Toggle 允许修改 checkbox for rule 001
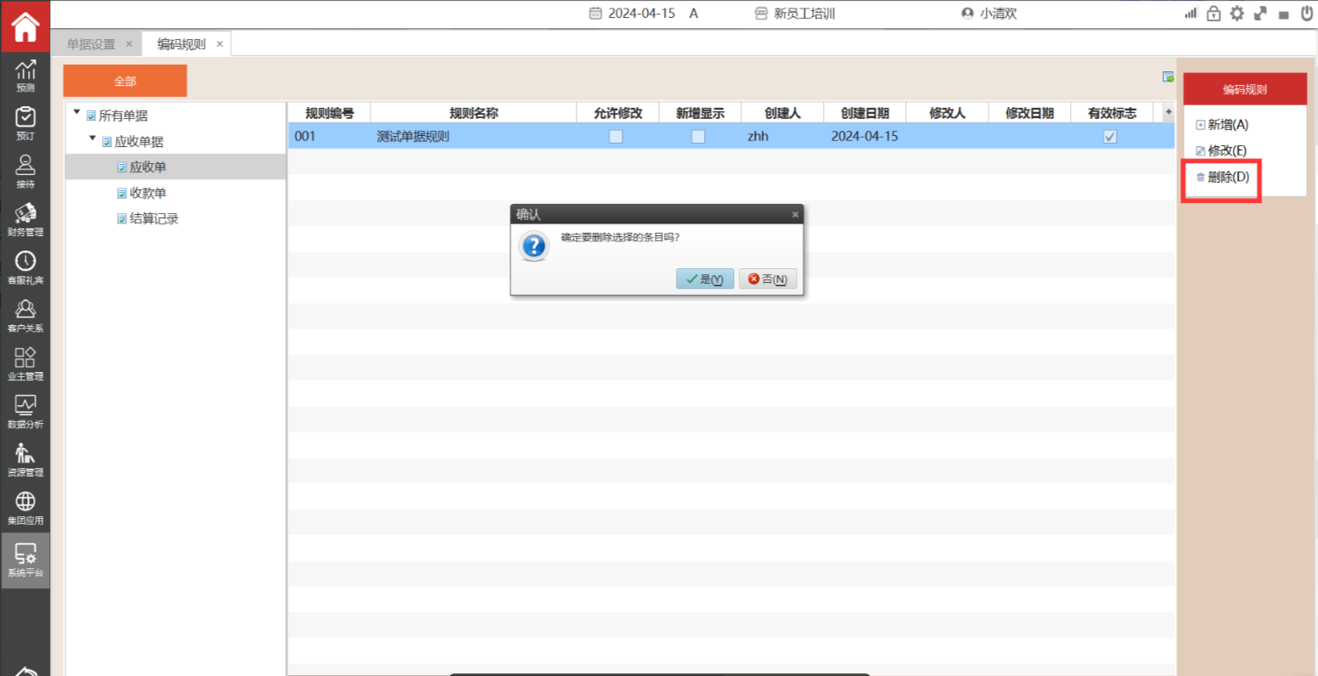 [x=617, y=137]
